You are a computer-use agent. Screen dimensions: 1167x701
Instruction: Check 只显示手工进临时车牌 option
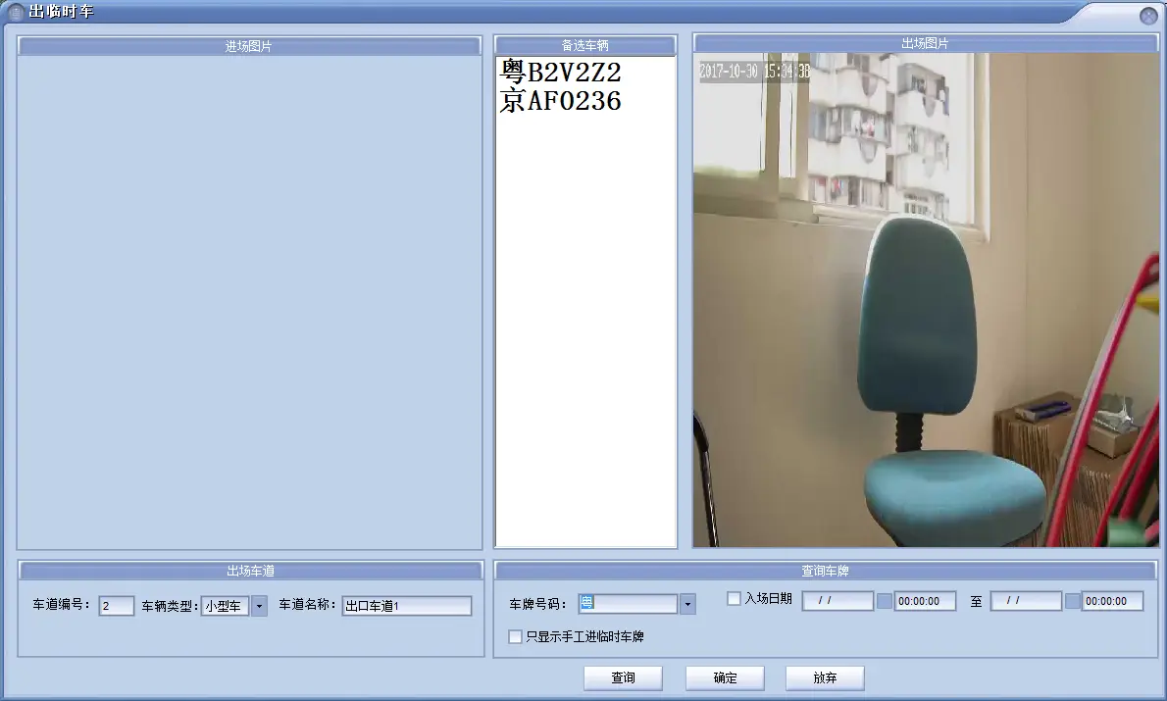pos(516,637)
